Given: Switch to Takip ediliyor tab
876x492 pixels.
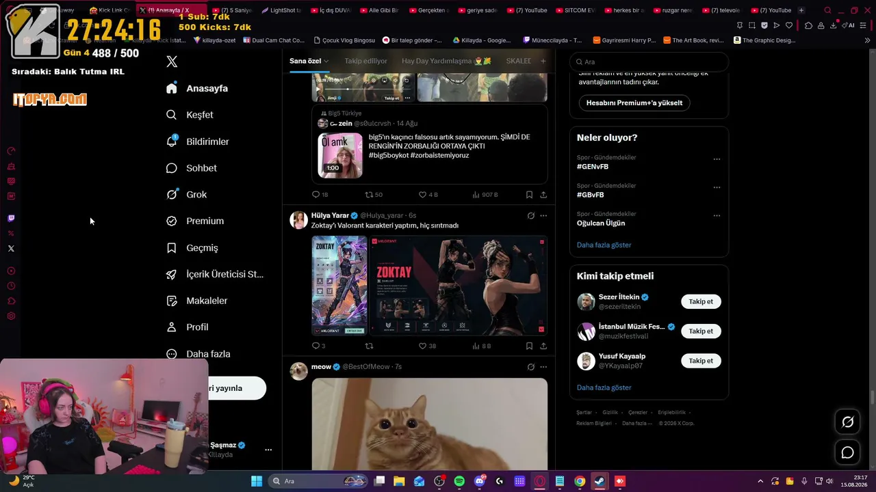Looking at the screenshot, I should click(x=366, y=61).
